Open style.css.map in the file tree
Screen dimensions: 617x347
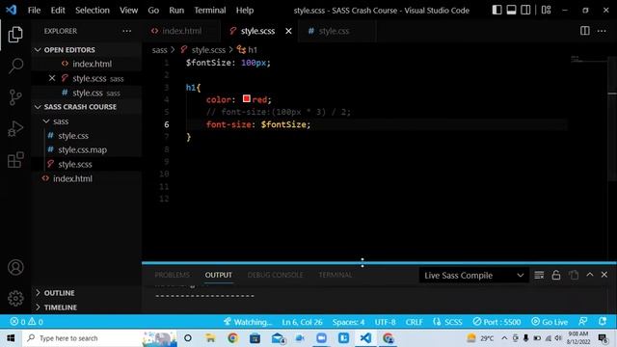[87, 150]
